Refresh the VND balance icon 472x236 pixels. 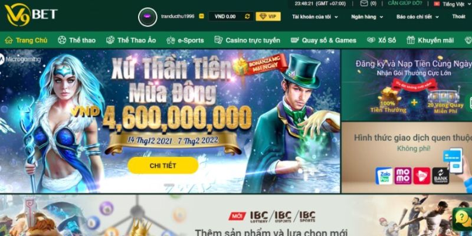247,17
